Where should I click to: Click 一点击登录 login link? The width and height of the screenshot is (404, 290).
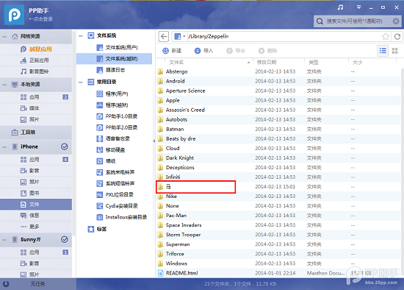pos(40,19)
